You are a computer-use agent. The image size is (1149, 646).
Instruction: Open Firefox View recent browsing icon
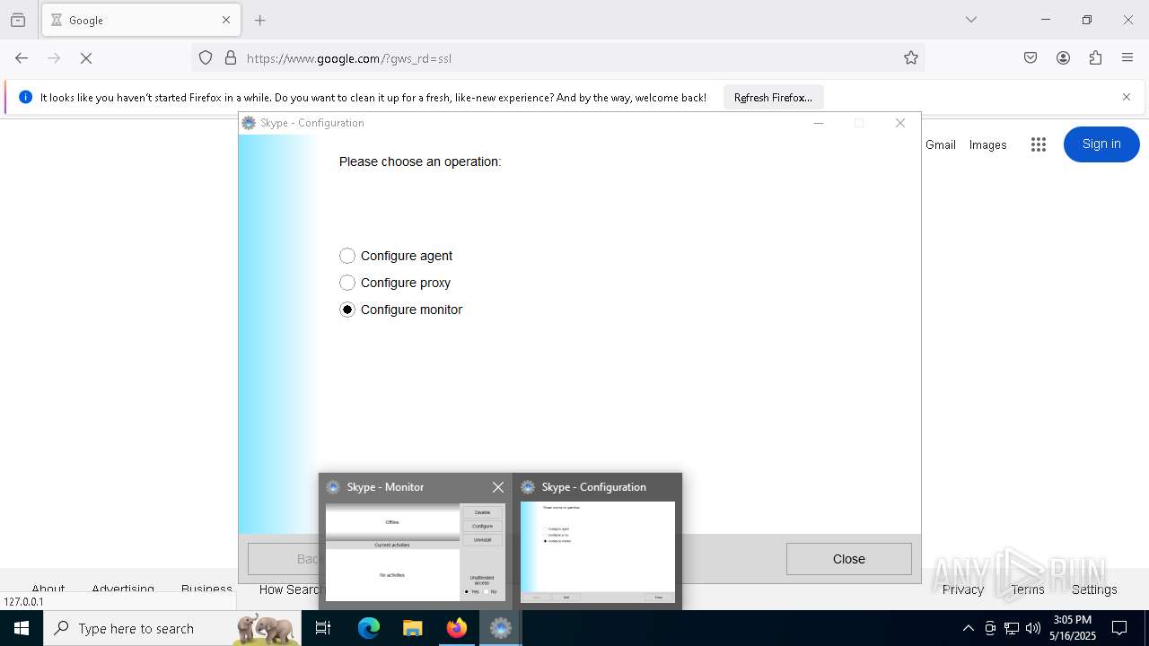pyautogui.click(x=18, y=20)
